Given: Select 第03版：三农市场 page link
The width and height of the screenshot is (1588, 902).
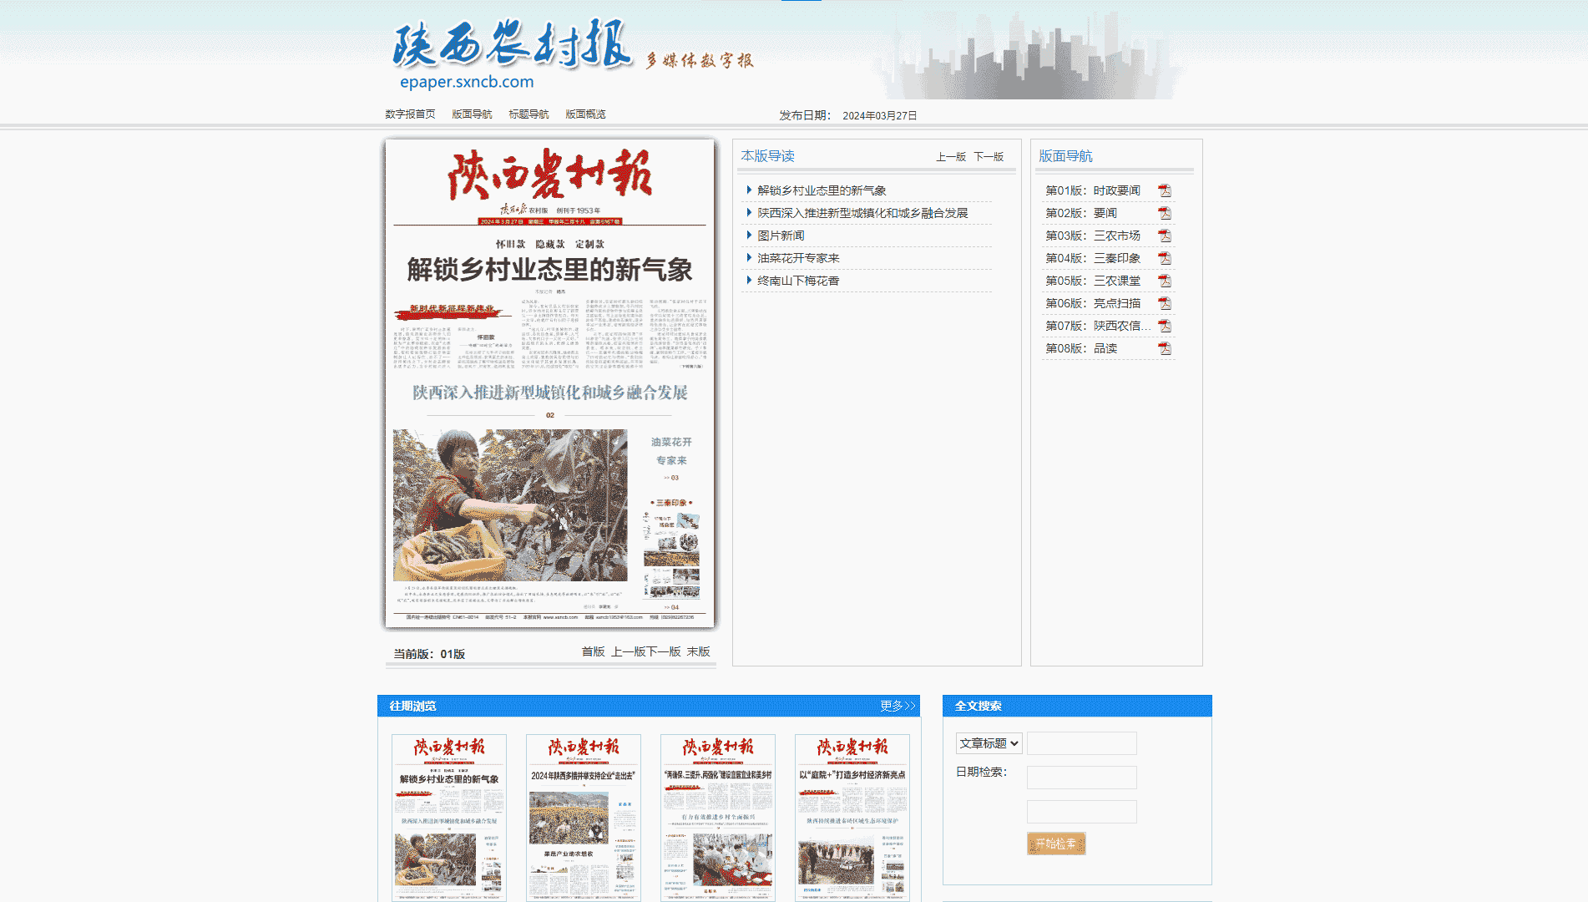Looking at the screenshot, I should point(1093,236).
